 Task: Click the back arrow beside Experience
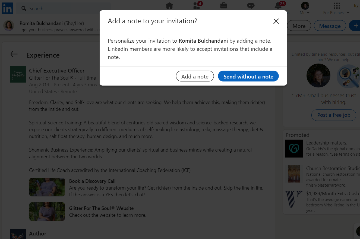(14, 54)
